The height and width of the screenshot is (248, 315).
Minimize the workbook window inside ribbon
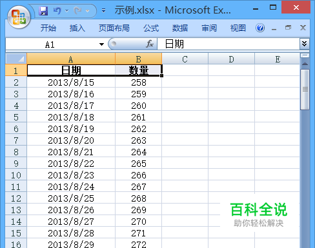(x=274, y=28)
